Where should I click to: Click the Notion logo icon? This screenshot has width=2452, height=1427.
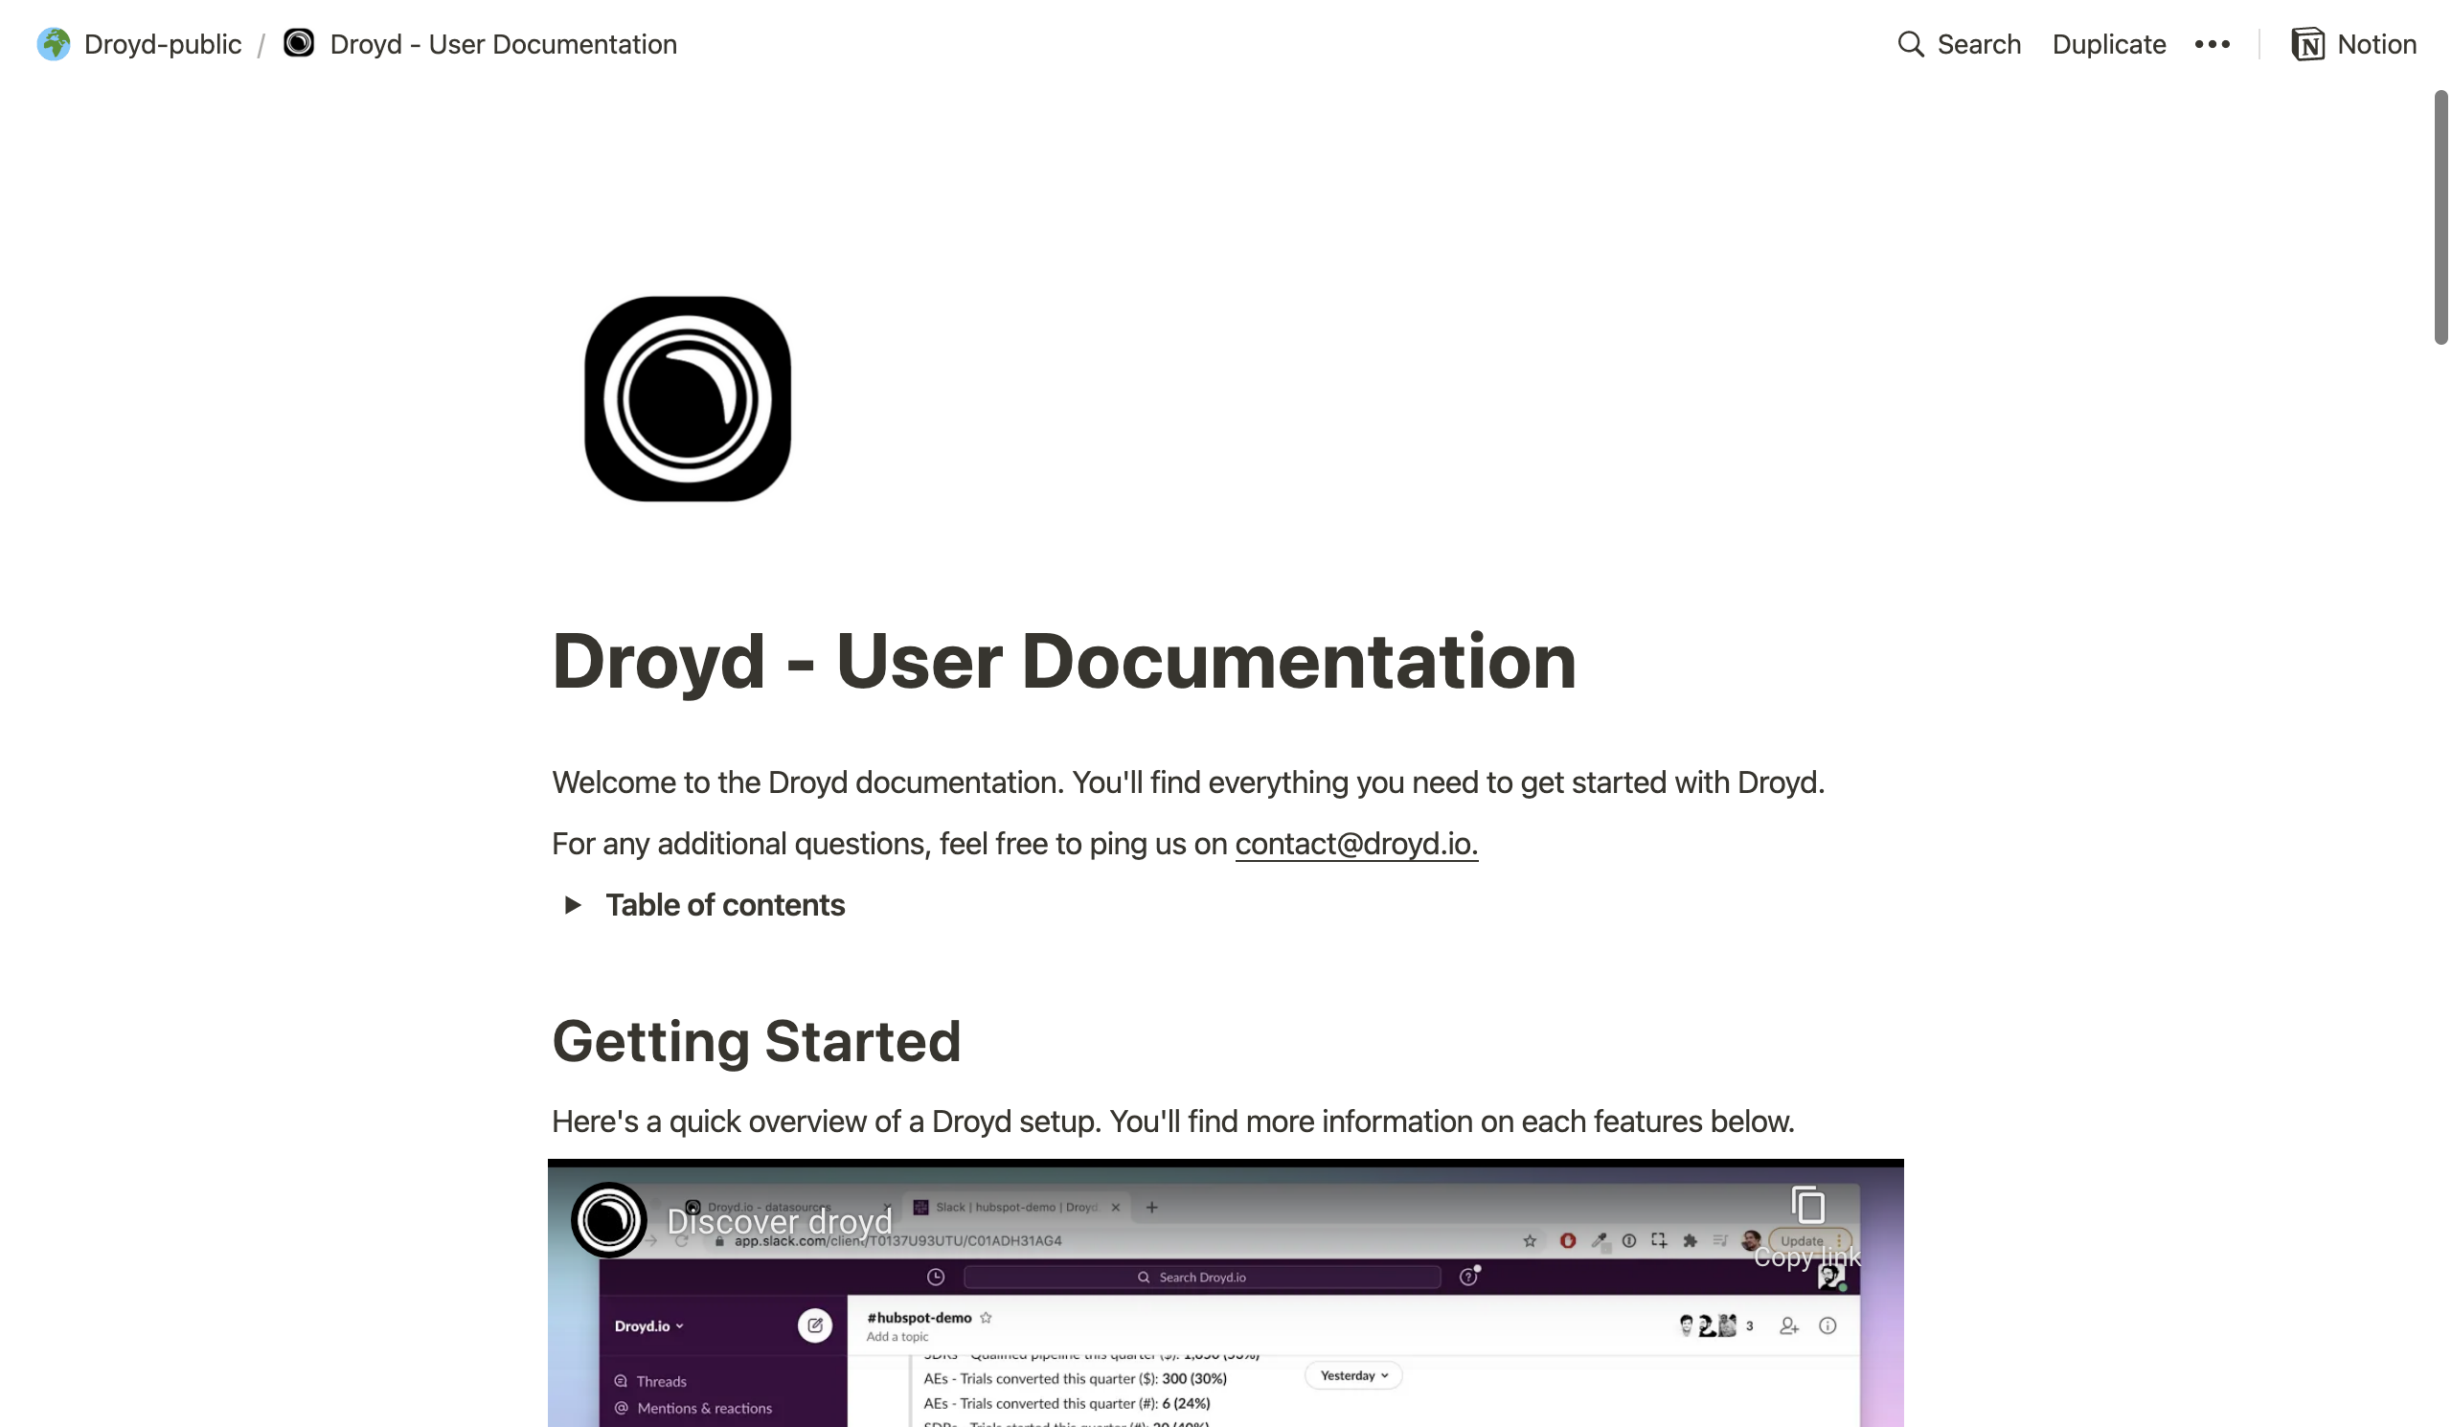[x=2307, y=44]
